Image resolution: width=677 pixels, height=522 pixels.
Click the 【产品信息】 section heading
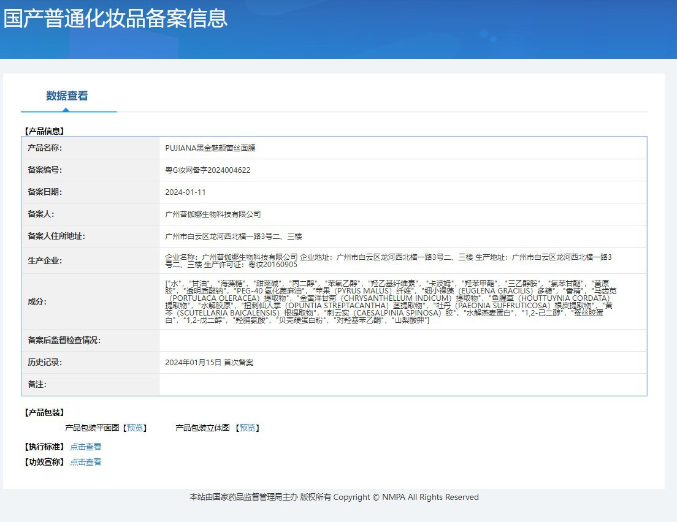click(x=44, y=131)
